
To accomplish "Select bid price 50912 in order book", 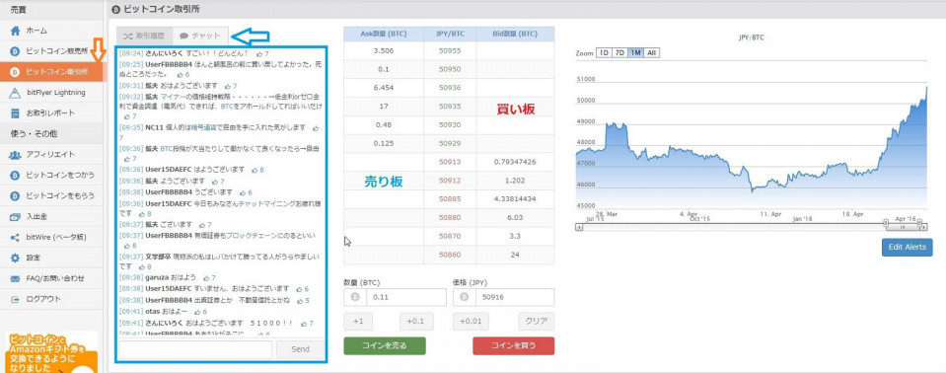I will 450,180.
